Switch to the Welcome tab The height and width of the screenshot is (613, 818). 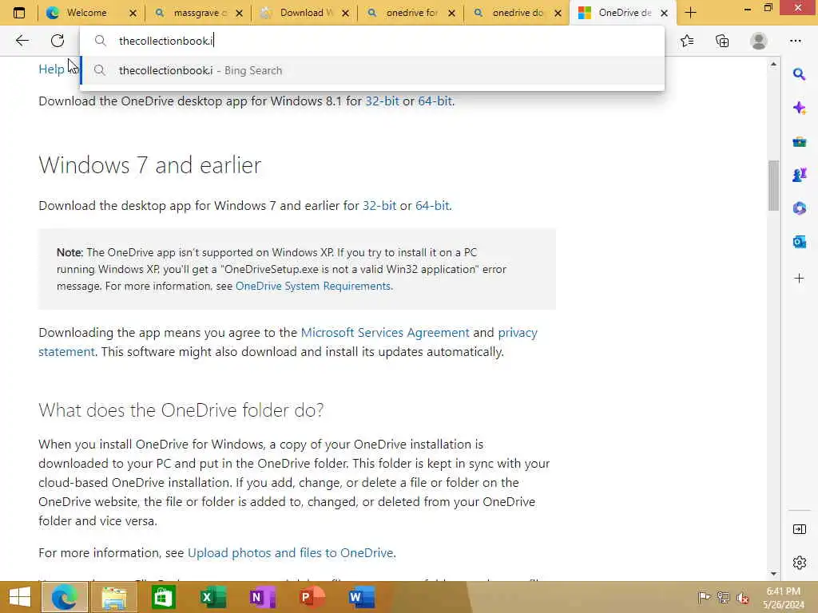click(x=86, y=13)
